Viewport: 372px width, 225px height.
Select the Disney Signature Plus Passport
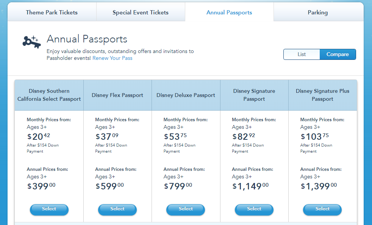click(x=322, y=209)
